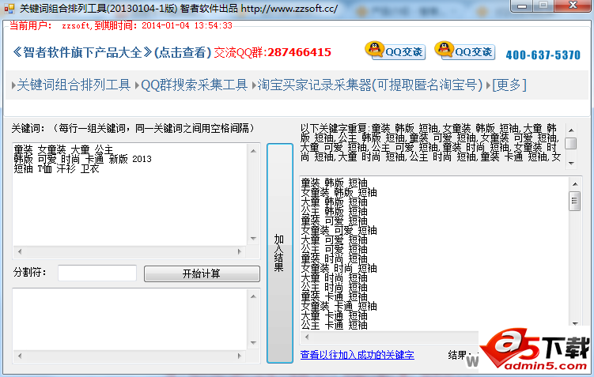The width and height of the screenshot is (594, 377).
Task: Click the result line 大童 时尚 短袖
Action: [334, 278]
